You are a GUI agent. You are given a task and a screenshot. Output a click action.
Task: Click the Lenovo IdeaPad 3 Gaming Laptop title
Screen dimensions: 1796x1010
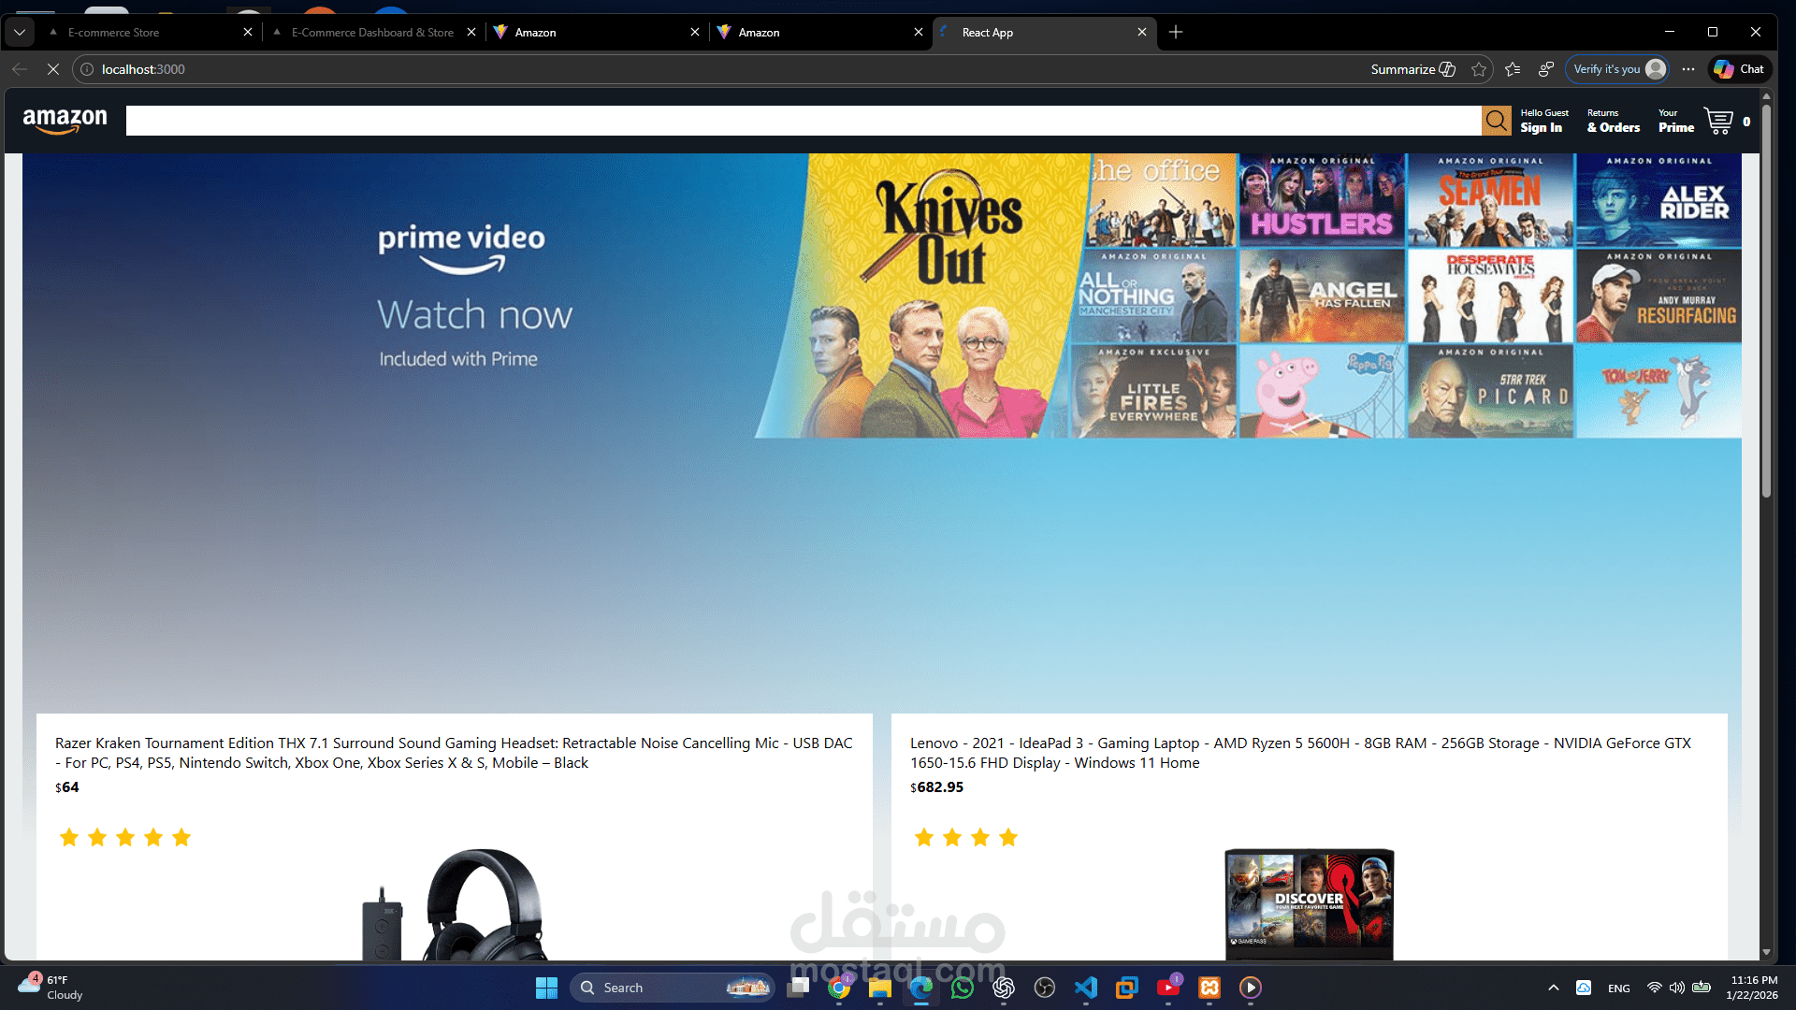[x=1300, y=753]
